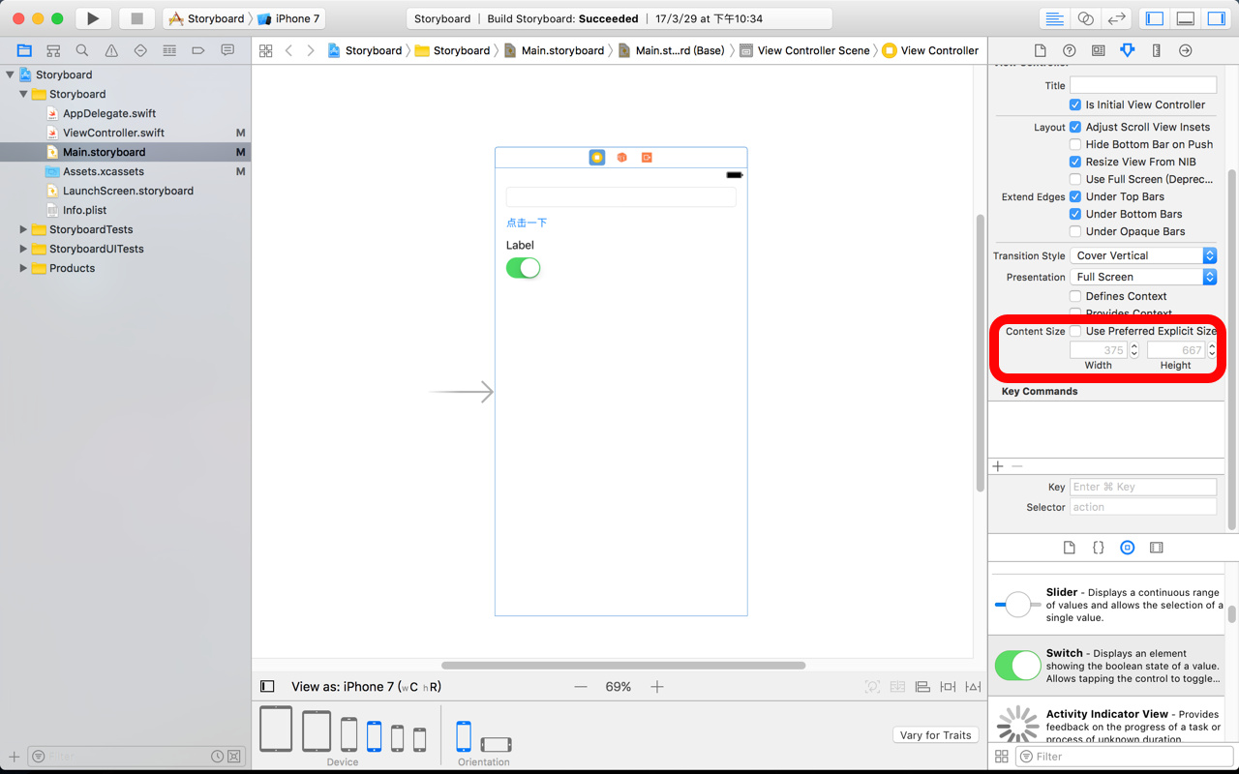Toggle the green switch on canvas
Screen dimensions: 1239x774
click(x=523, y=268)
